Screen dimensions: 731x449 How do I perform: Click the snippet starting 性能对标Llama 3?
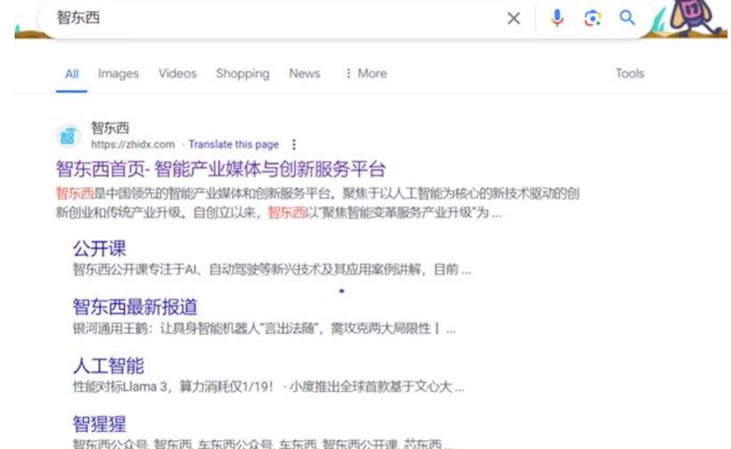268,387
